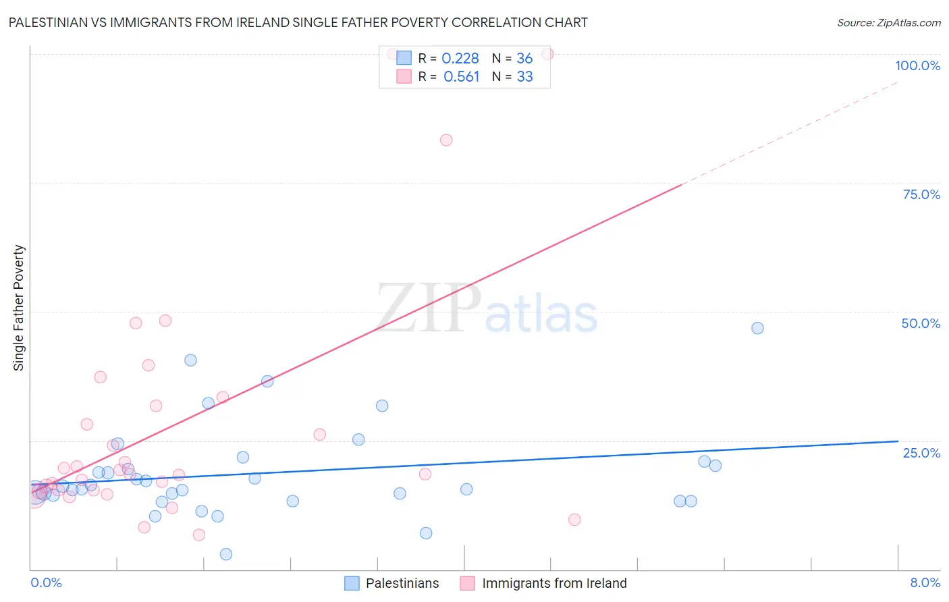This screenshot has height=602, width=949.
Task: Click the ZIPatlas watermark in chart center
Action: coord(487,309)
